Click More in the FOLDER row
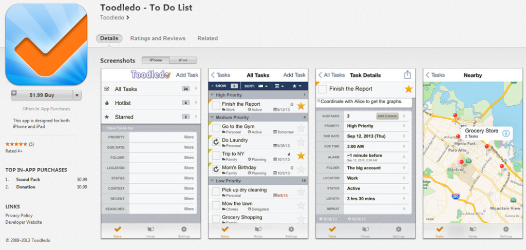Screen dimensions: 526x250 (189, 158)
